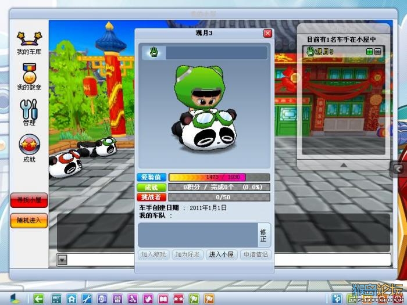Click the pink heart toolbar icon
The image size is (407, 305).
pyautogui.click(x=148, y=299)
